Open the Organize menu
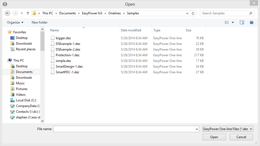Image resolution: width=260 pixels, height=146 pixels. (x=15, y=22)
